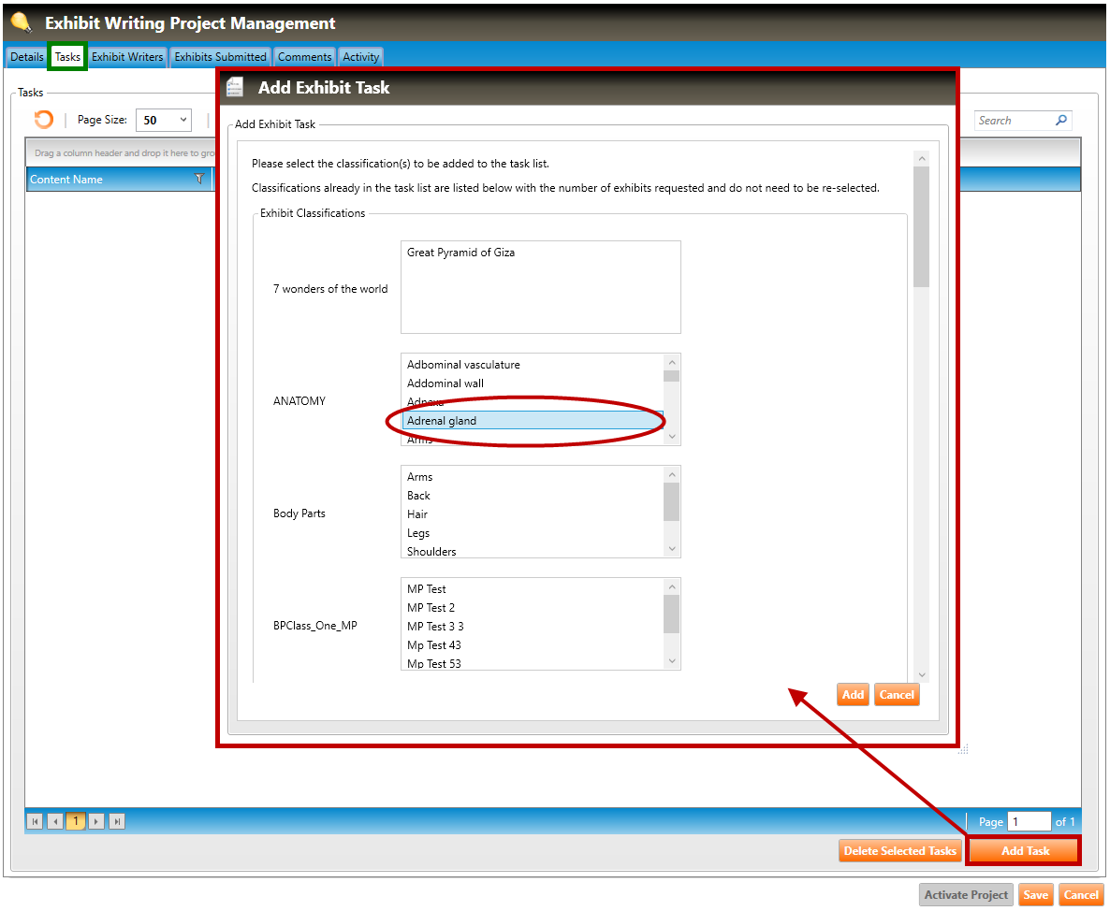Click the Page number input field
Image resolution: width=1110 pixels, height=911 pixels.
pyautogui.click(x=1029, y=821)
